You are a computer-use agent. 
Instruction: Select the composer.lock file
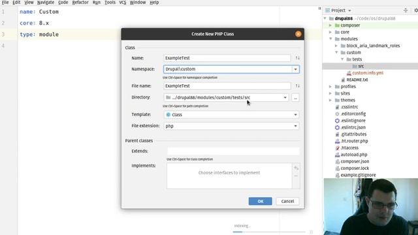[355, 168]
